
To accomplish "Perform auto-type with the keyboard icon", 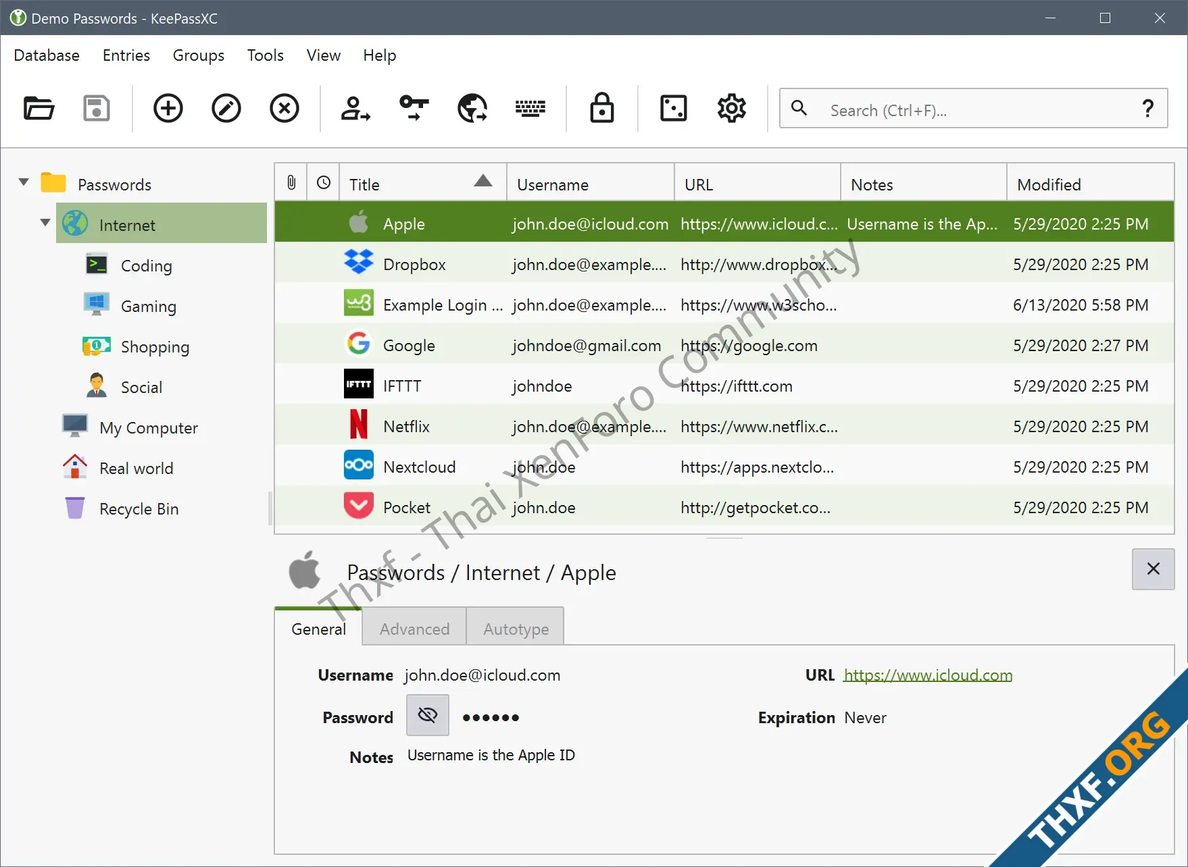I will coord(530,108).
